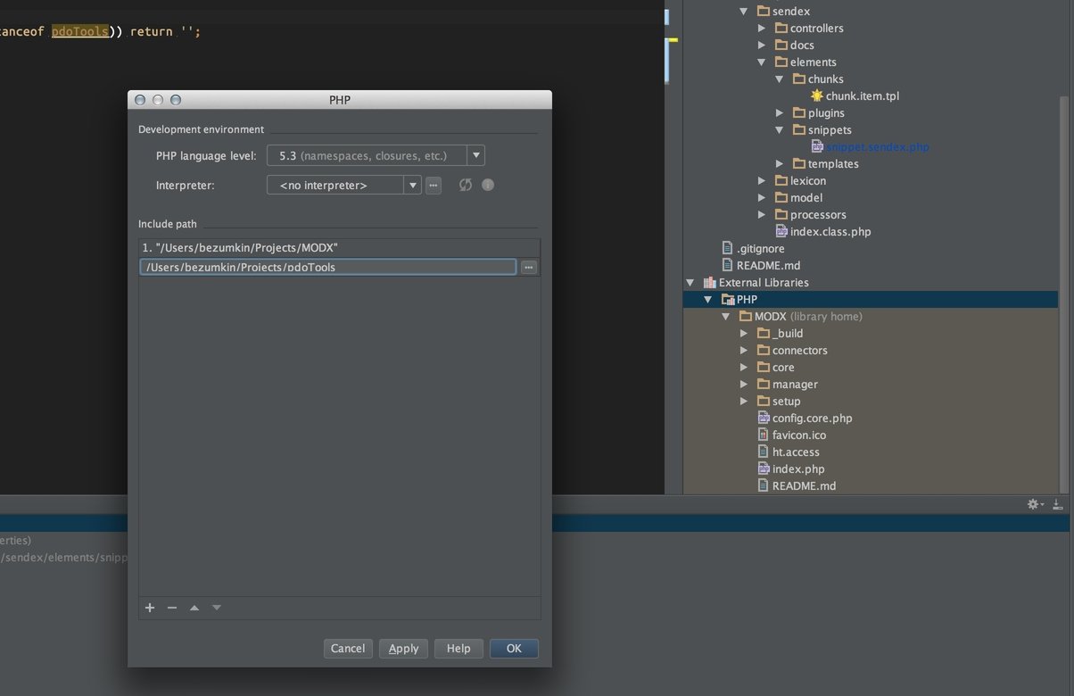Screen dimensions: 1074x696
Task: Click the hide tool window icon
Action: [1058, 504]
